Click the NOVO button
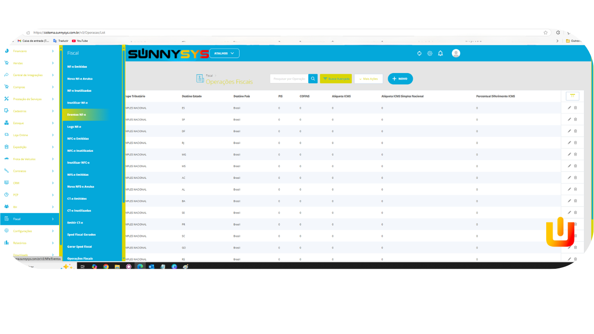 pyautogui.click(x=400, y=79)
